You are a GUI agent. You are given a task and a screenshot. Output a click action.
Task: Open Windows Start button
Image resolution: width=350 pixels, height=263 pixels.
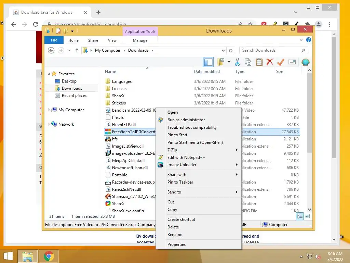pyautogui.click(x=8, y=256)
